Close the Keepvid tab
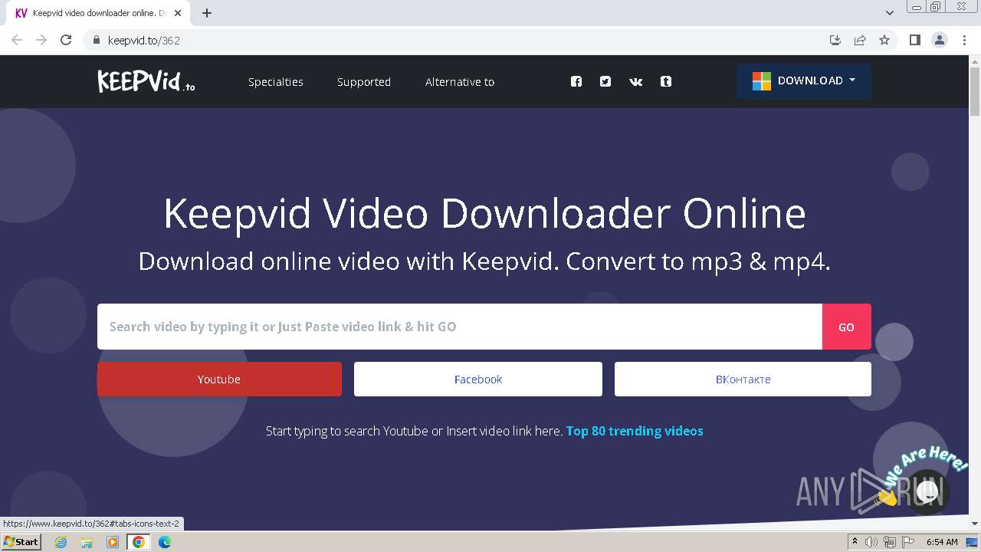Viewport: 981px width, 552px height. 178,13
